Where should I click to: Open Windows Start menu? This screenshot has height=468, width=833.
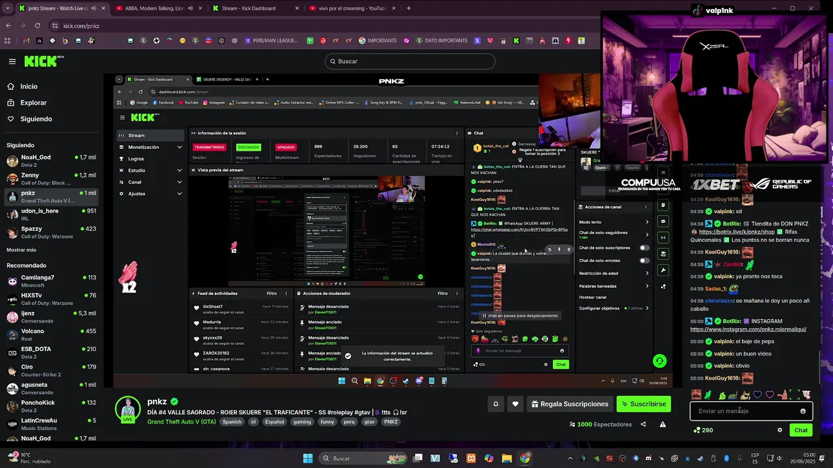pyautogui.click(x=308, y=458)
